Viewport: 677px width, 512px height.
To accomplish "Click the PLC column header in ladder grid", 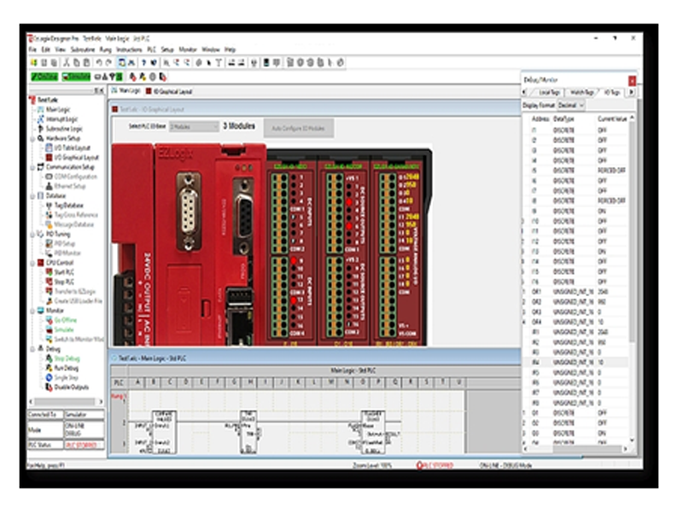I will [119, 382].
